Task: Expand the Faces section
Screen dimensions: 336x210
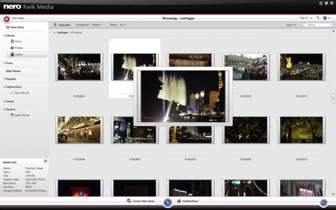Action: [4, 63]
